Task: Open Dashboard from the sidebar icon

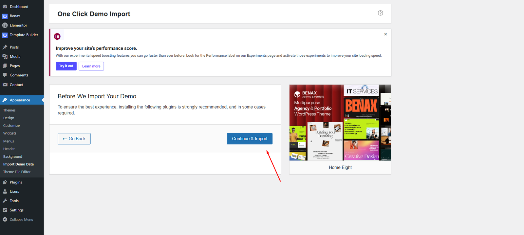Action: point(5,7)
